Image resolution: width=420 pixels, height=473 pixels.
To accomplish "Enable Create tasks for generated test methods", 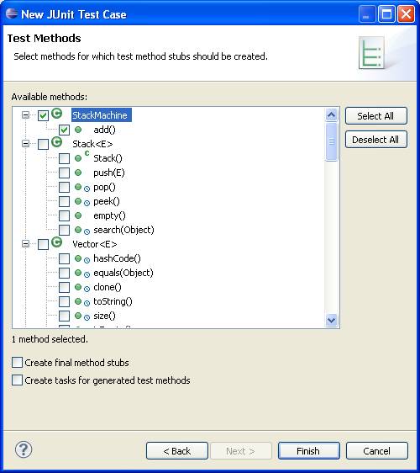I will [17, 380].
